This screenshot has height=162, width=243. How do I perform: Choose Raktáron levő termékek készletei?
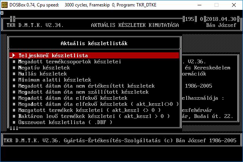coord(94,116)
